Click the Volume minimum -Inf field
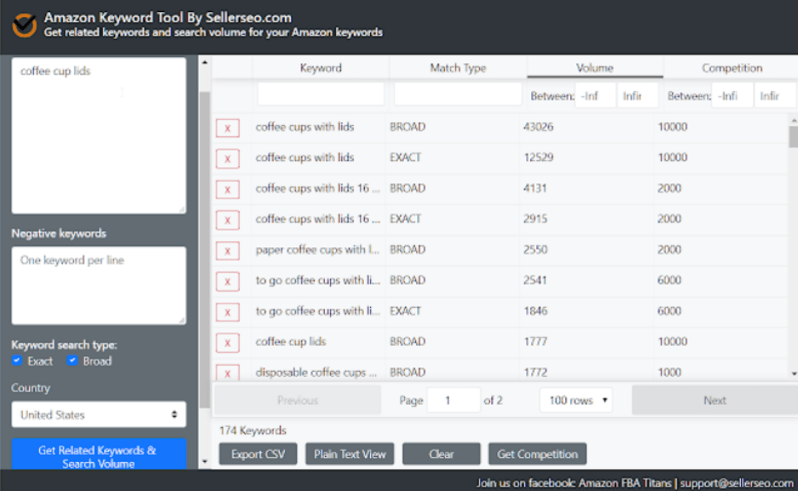The image size is (798, 491). (595, 95)
